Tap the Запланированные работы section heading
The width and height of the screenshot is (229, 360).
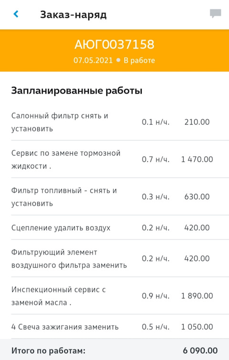click(x=77, y=91)
